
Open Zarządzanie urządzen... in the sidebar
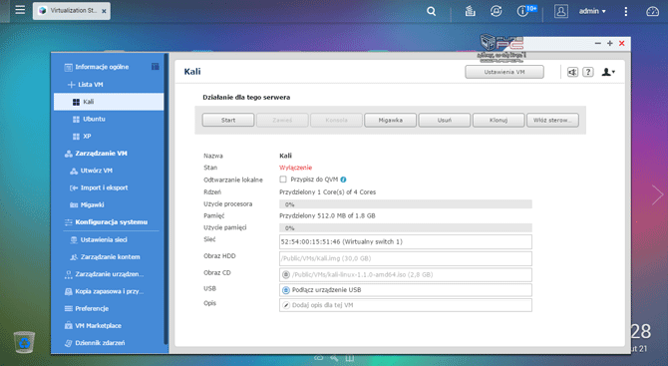(109, 274)
